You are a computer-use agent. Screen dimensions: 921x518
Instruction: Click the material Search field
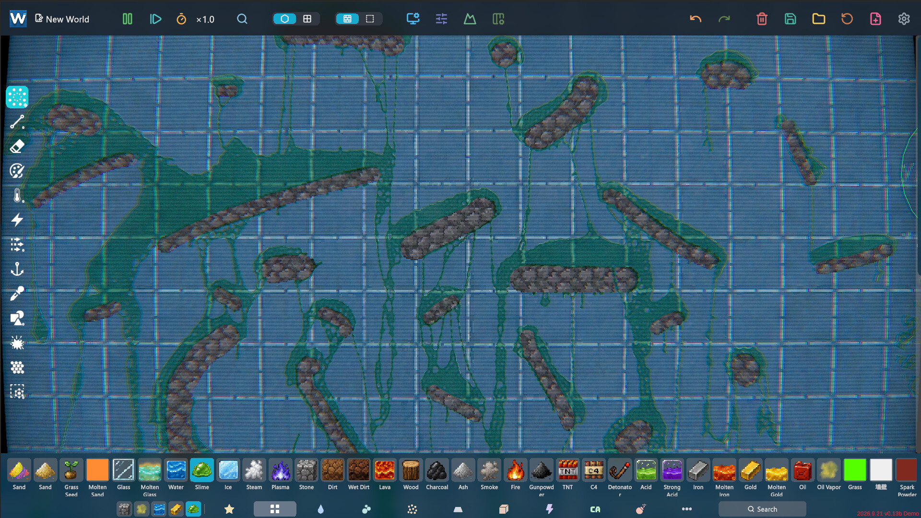pyautogui.click(x=762, y=509)
